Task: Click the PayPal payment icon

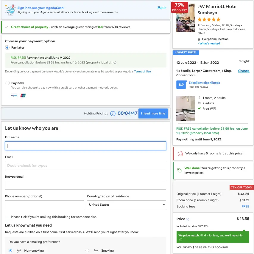Action: 14,96
